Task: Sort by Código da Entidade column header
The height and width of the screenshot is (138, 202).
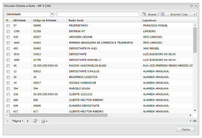Action: tap(49, 20)
